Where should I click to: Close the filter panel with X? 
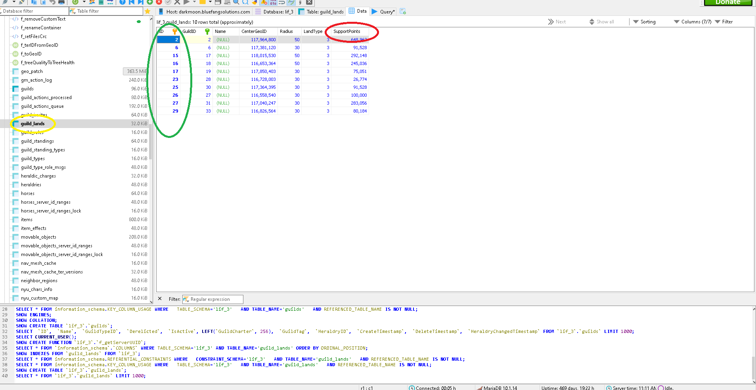(x=160, y=299)
